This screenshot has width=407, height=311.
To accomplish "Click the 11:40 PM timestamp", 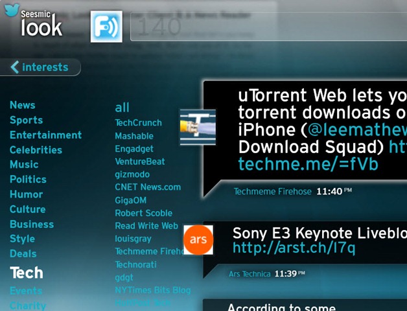I will 334,192.
